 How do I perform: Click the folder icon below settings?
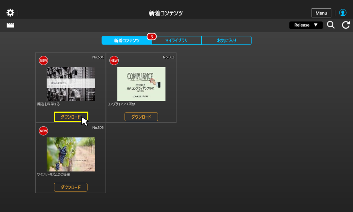tap(10, 25)
